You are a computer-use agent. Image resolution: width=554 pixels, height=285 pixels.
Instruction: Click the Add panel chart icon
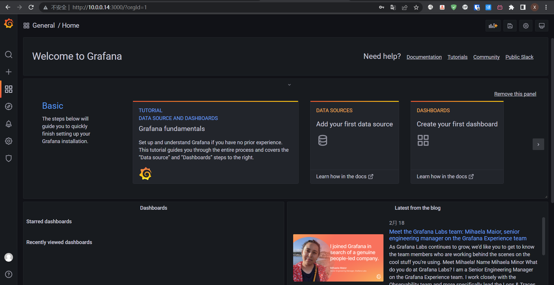pos(493,26)
